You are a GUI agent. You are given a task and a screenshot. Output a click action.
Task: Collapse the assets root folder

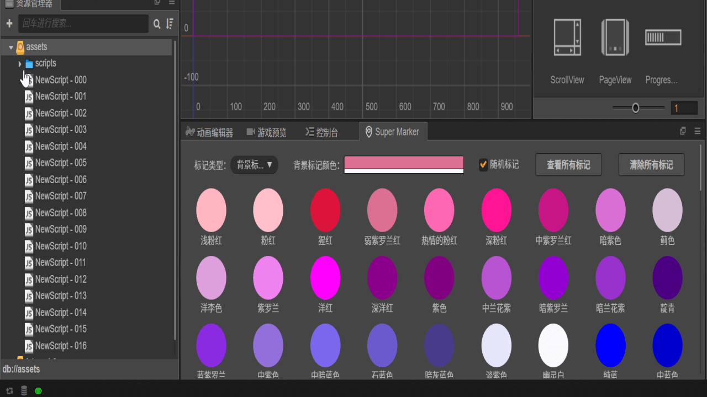[11, 47]
